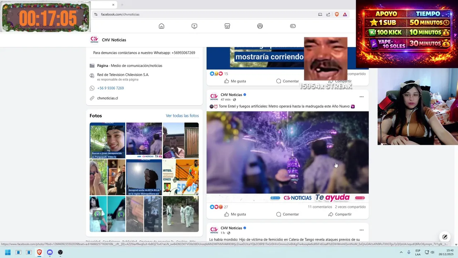The height and width of the screenshot is (258, 458).
Task: Click the microphone tray icon
Action: pos(409,252)
